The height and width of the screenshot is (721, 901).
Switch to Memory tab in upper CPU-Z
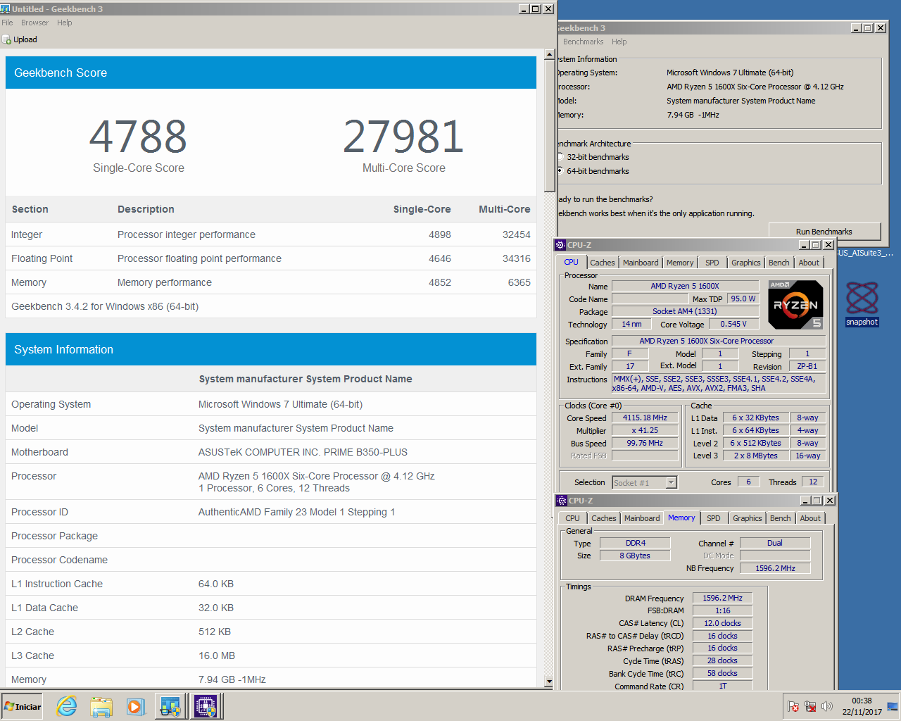(x=680, y=263)
